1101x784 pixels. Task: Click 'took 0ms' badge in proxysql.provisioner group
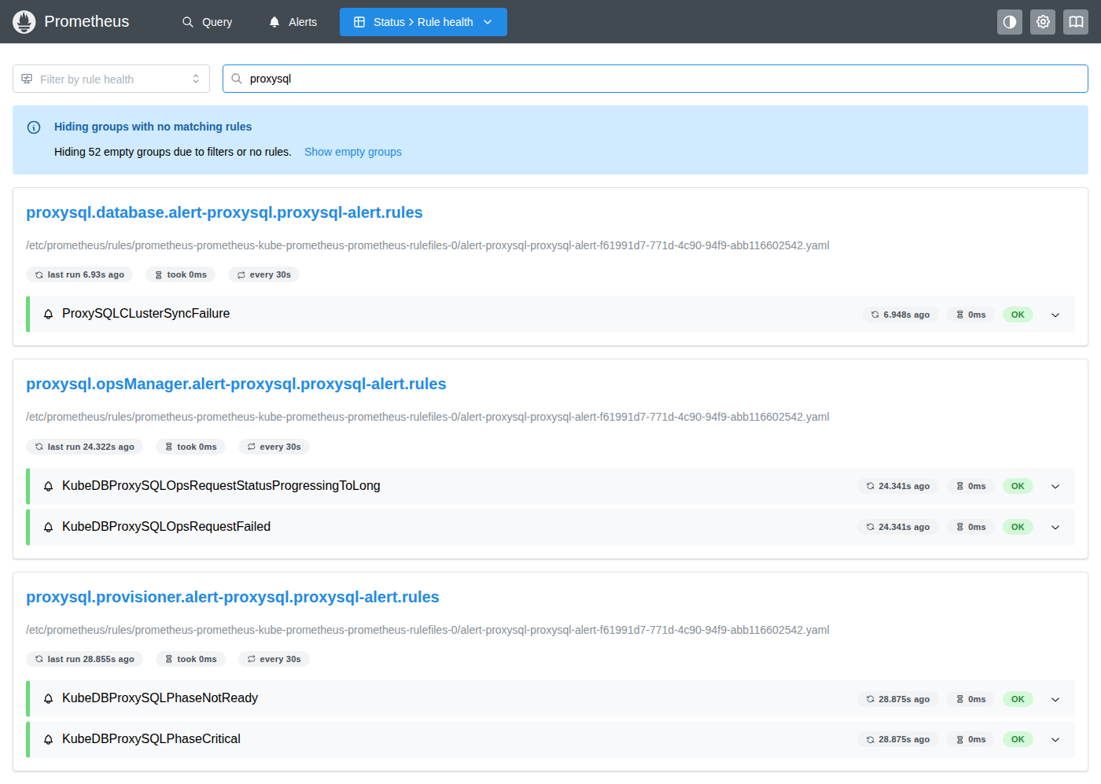click(190, 659)
